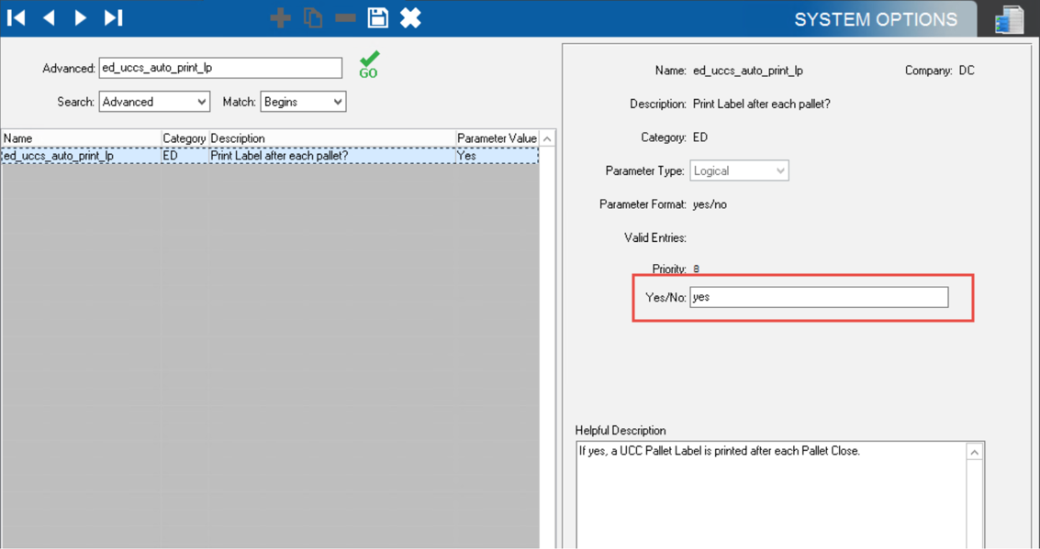Image resolution: width=1040 pixels, height=549 pixels.
Task: Click the delete record minus icon
Action: pos(345,17)
